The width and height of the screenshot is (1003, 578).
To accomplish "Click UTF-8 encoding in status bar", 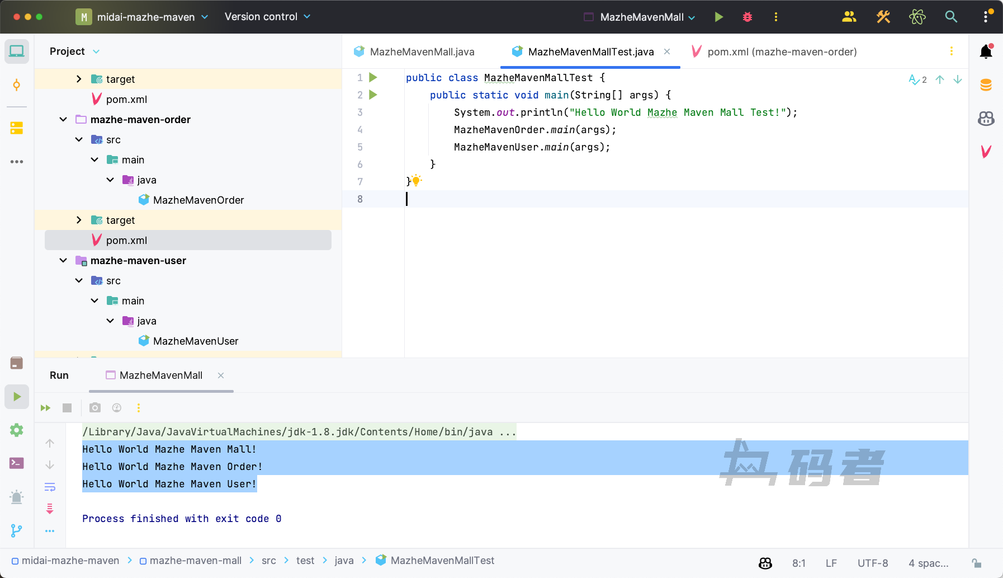I will tap(873, 563).
